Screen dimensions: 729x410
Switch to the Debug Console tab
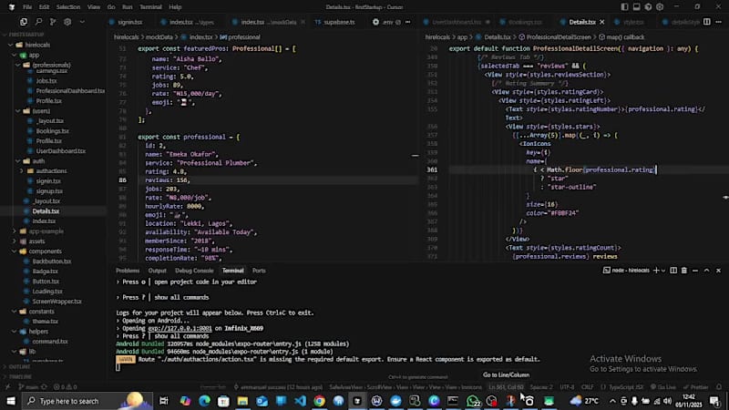(x=194, y=271)
